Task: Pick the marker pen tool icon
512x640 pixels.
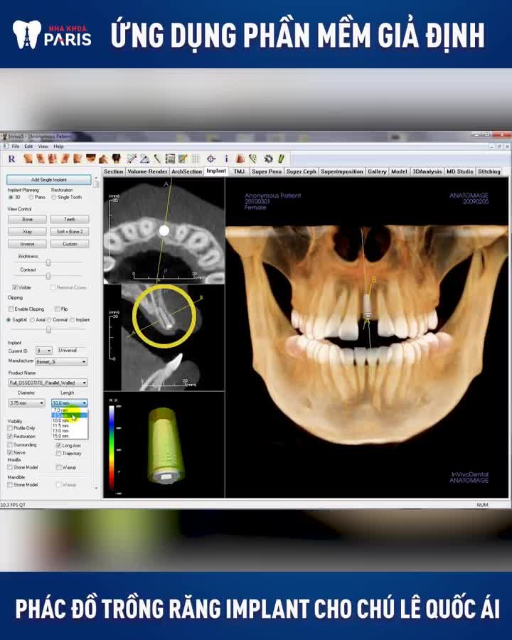Action: [x=157, y=159]
